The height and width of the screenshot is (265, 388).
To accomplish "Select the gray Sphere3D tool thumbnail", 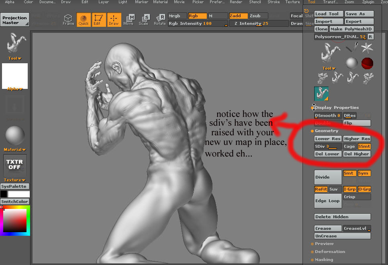I will 351,63.
